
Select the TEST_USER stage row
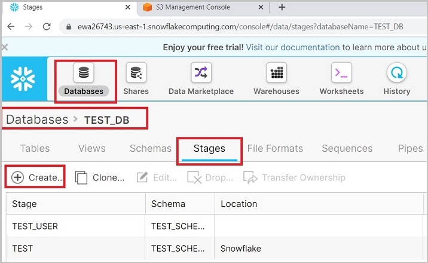[75, 226]
